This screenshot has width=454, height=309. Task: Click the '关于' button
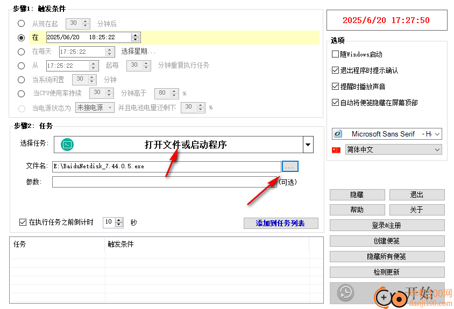[417, 210]
